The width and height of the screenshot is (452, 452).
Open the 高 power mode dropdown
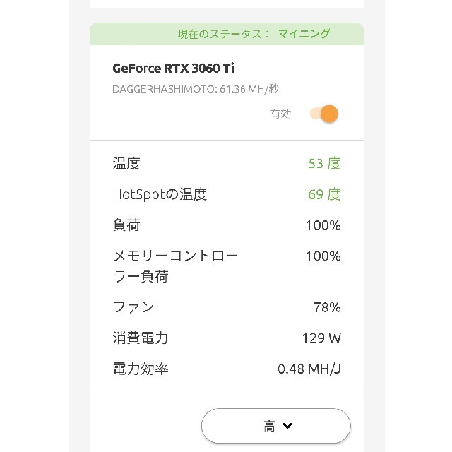276,425
